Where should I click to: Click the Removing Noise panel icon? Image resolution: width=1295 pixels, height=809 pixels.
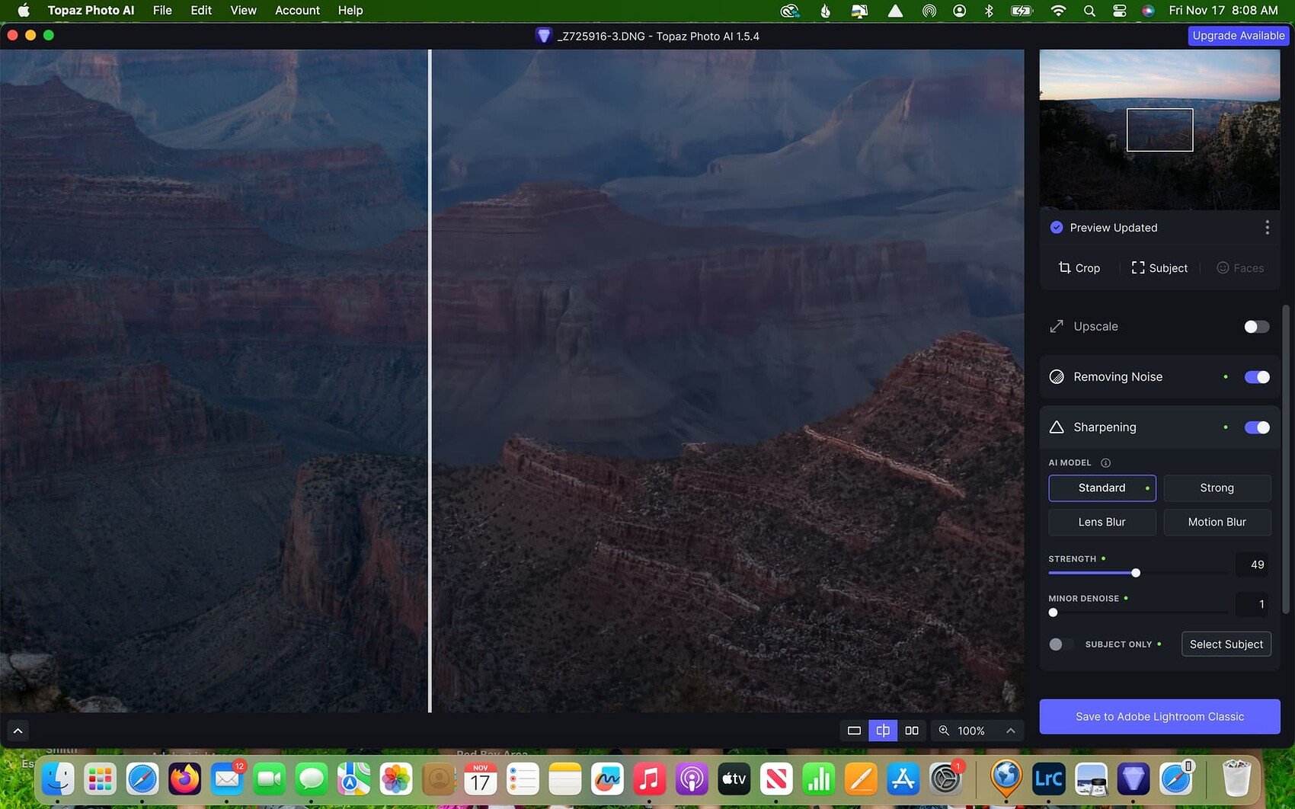1057,376
